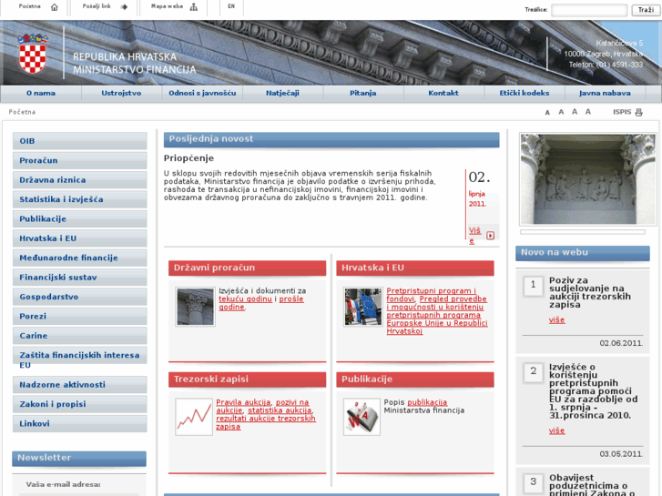Viewport: 662px width, 496px height.
Task: Open Gospodarstvo sidebar item
Action: pyautogui.click(x=80, y=297)
